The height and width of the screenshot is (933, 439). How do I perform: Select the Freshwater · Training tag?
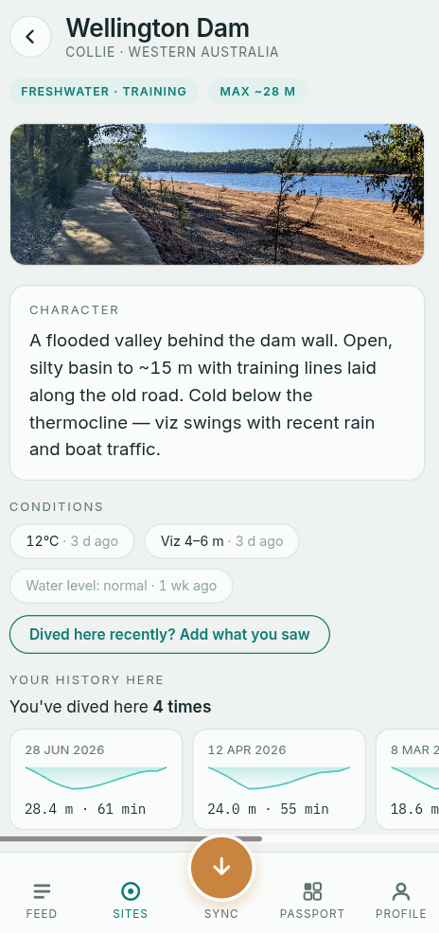click(104, 92)
